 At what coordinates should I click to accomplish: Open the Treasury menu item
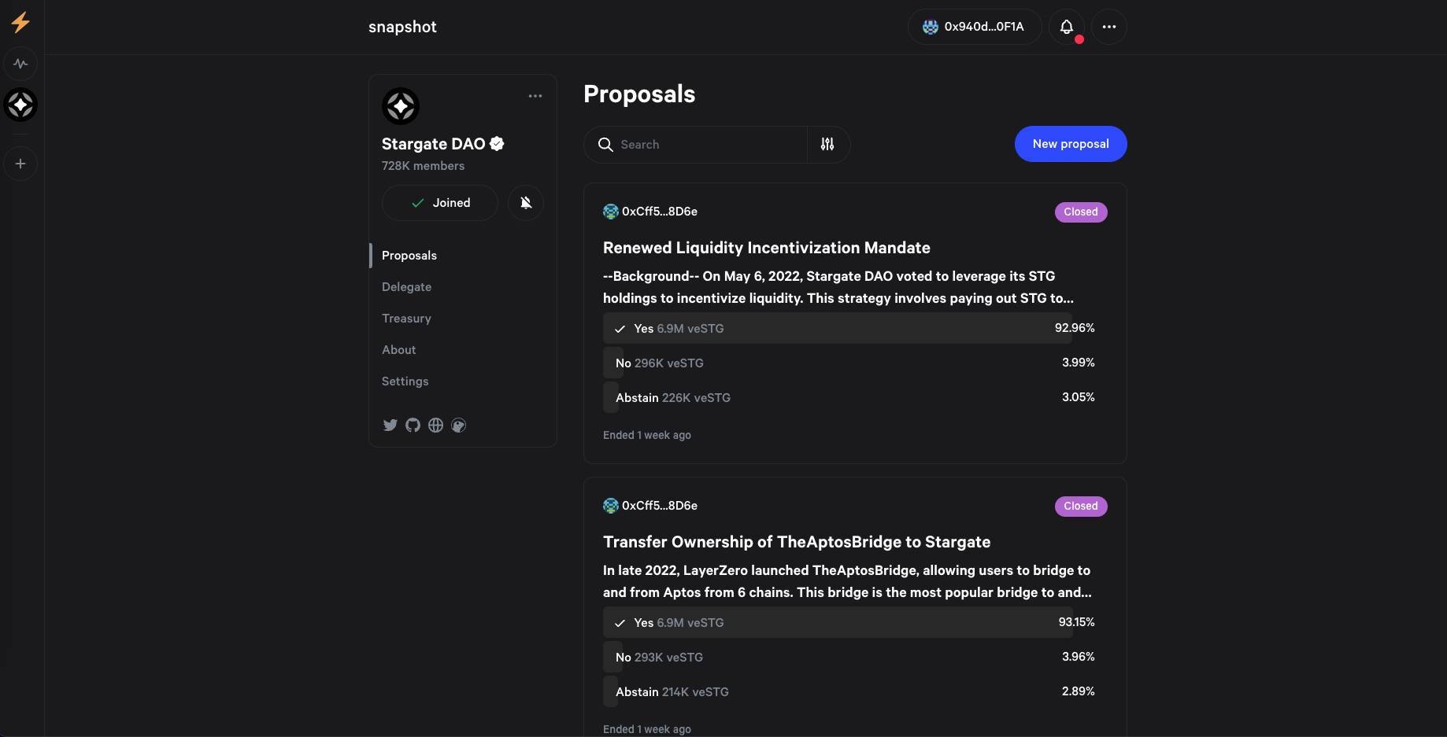(x=406, y=319)
